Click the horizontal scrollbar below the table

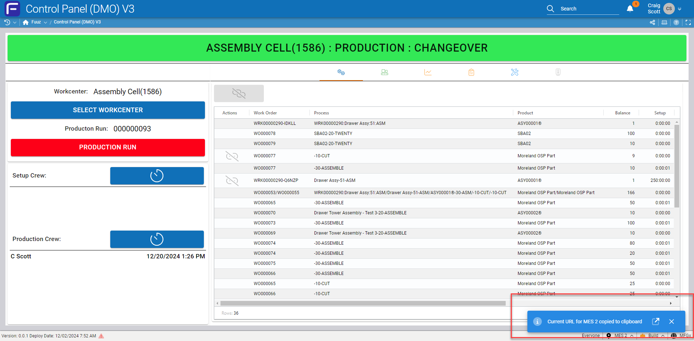(x=363, y=303)
